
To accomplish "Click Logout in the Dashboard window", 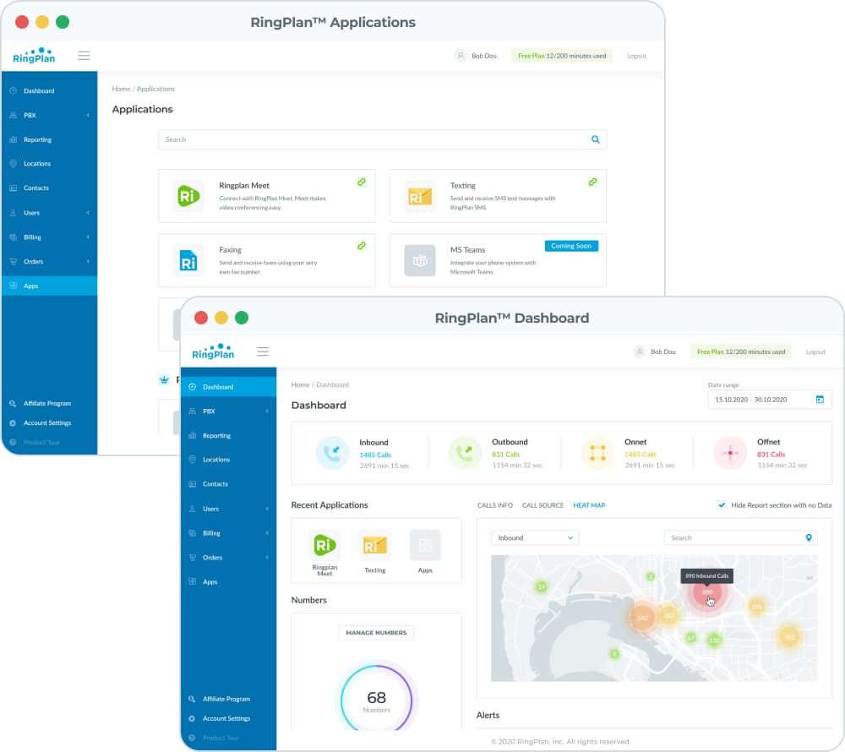I will point(815,351).
